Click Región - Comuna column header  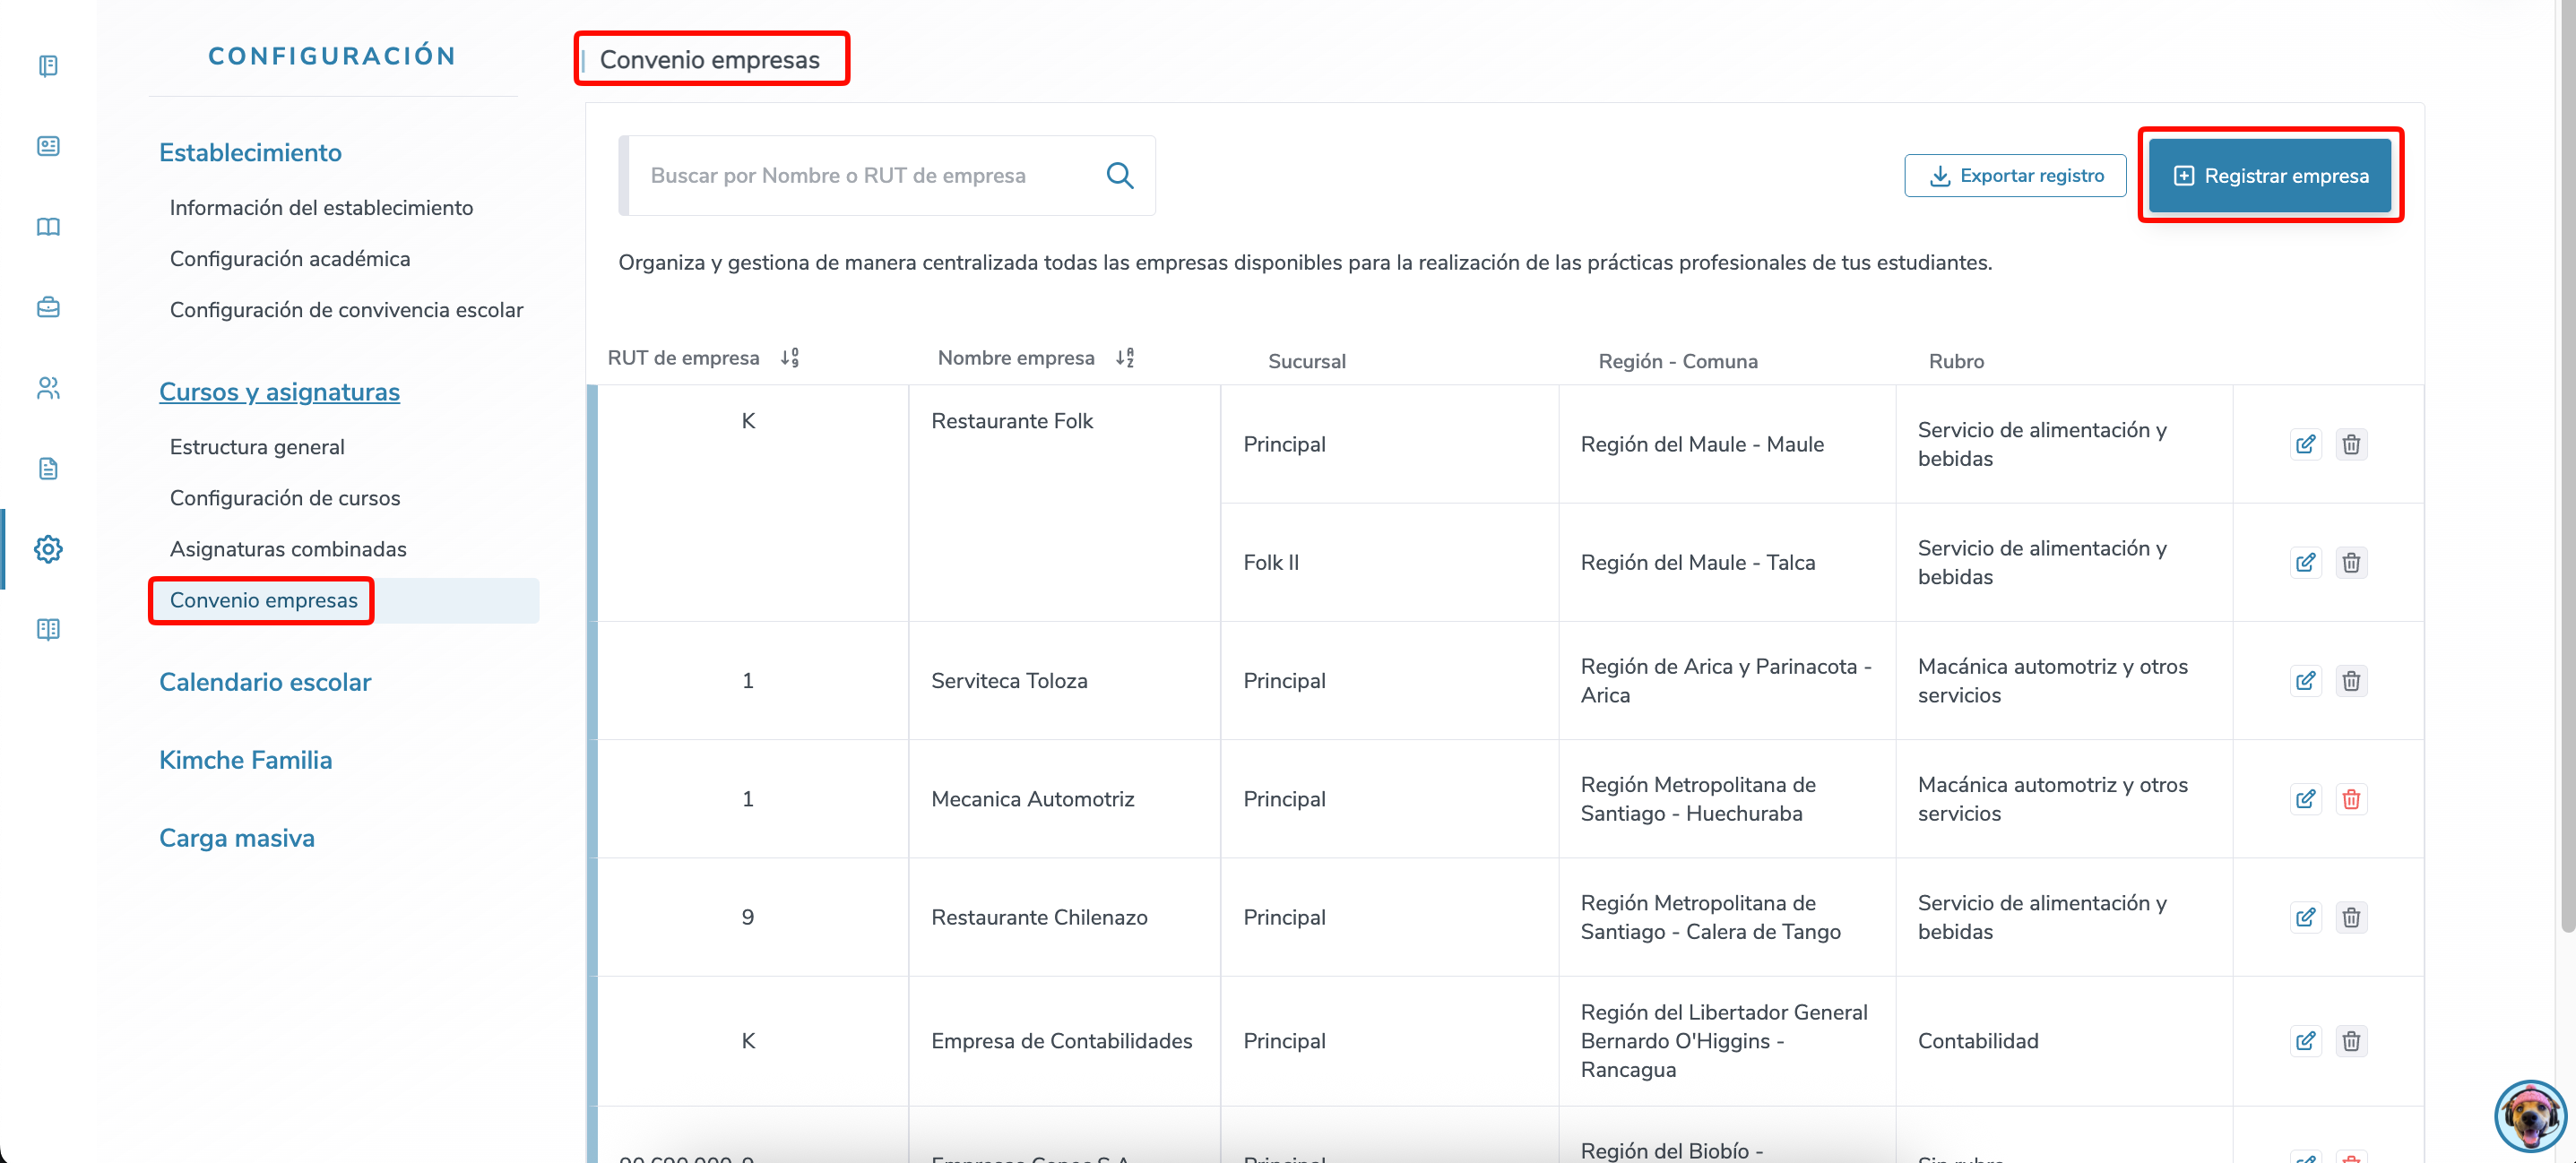[x=1678, y=361]
